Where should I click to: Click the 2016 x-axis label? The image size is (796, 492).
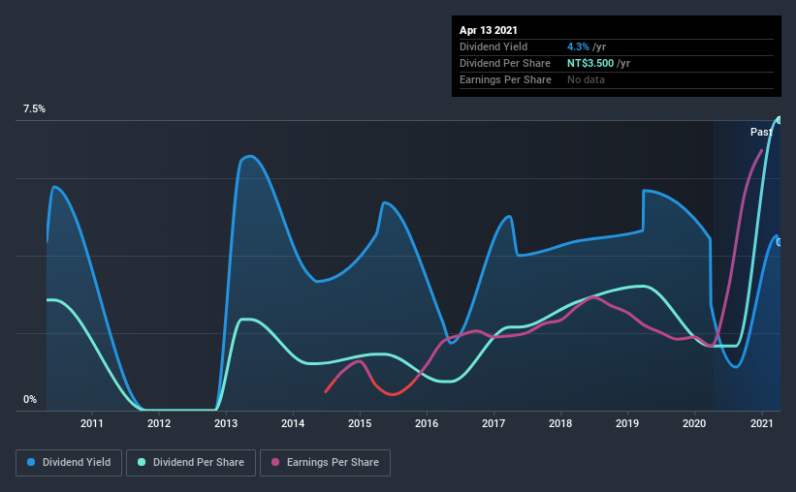pos(427,423)
